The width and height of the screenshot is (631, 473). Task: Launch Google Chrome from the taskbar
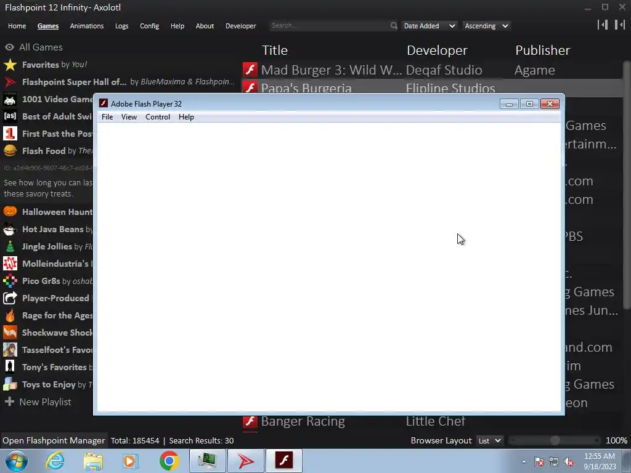coord(169,461)
